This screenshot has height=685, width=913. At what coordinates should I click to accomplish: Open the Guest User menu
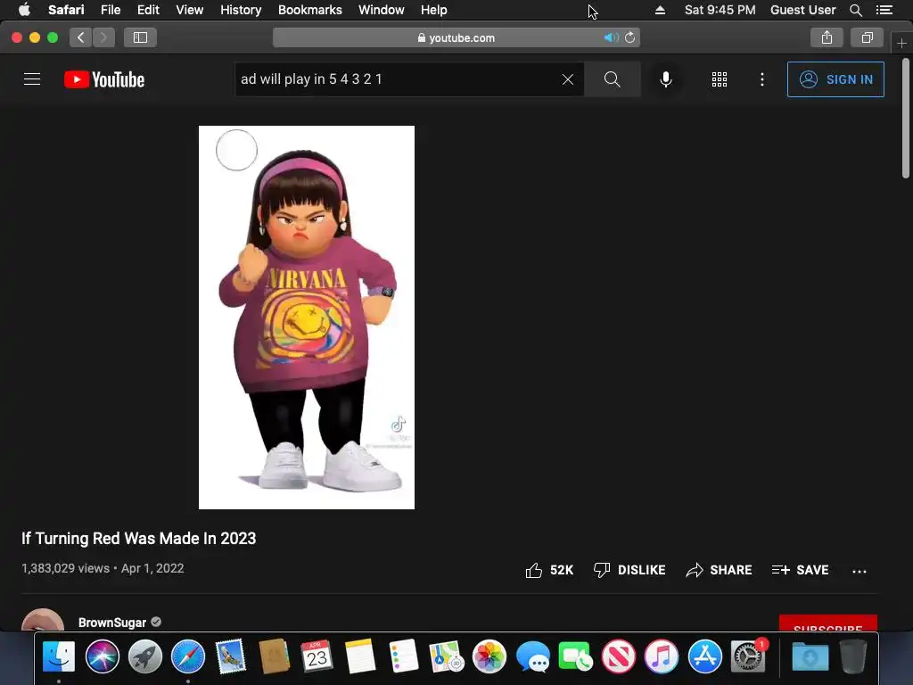coord(802,10)
